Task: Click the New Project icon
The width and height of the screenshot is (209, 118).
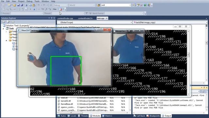Action: coord(4,5)
